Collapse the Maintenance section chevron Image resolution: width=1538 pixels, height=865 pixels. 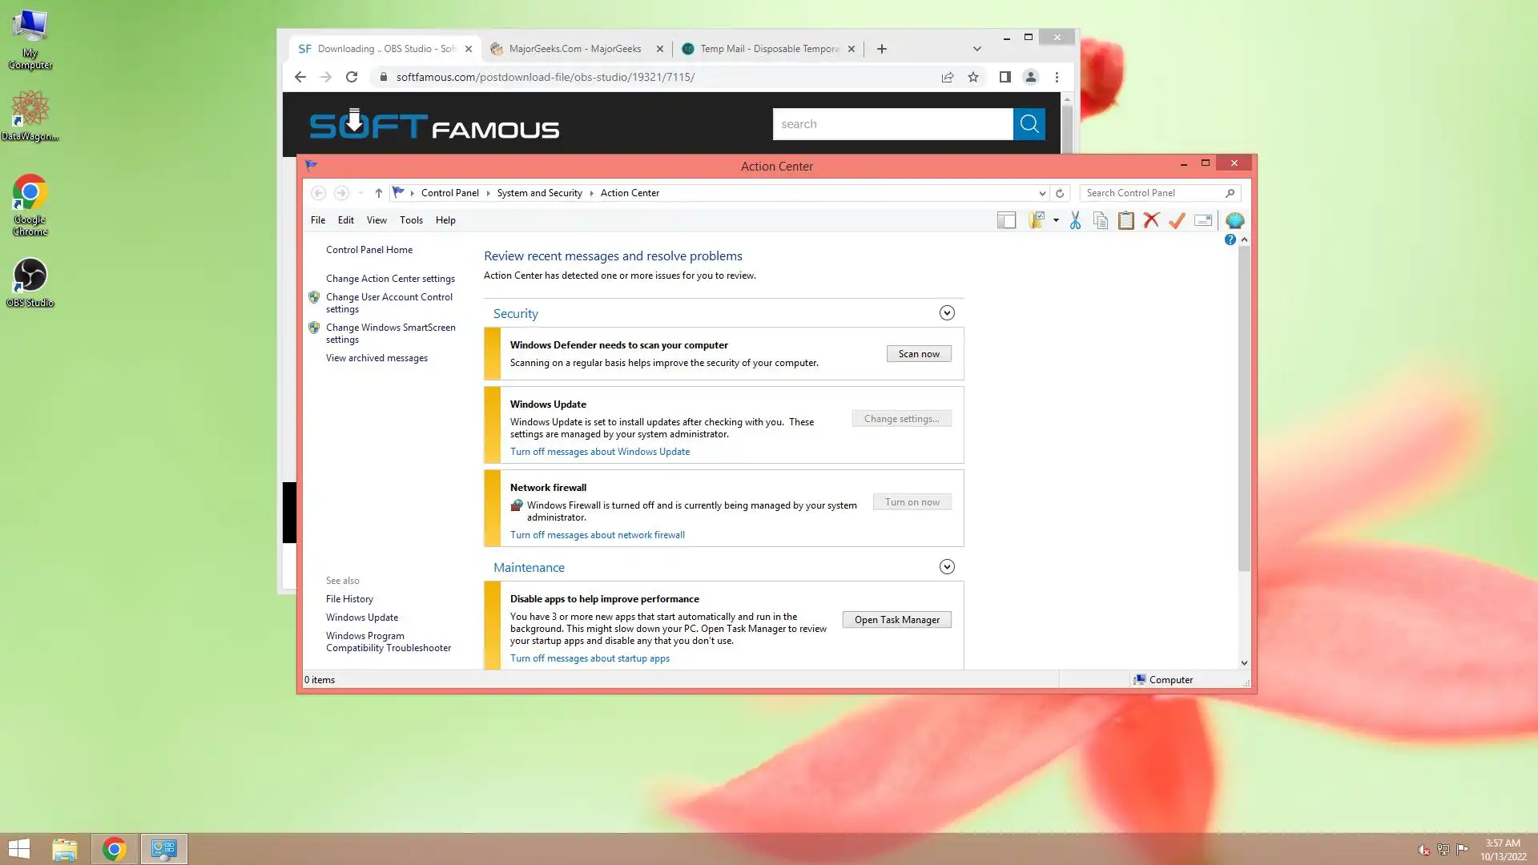[x=947, y=567]
